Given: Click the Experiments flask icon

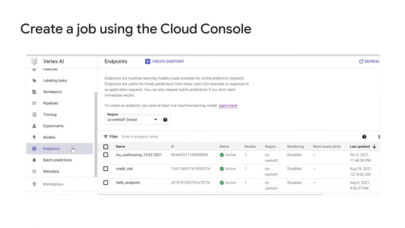Looking at the screenshot, I should point(34,126).
